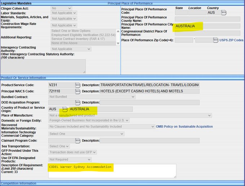Viewport: 245px width, 186px height.
Task: Open the Place of Performance Country lookup
Action: click(x=224, y=13)
